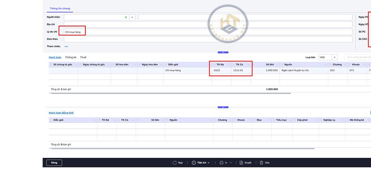Collapse the general info panel with top chevron

tap(223, 52)
